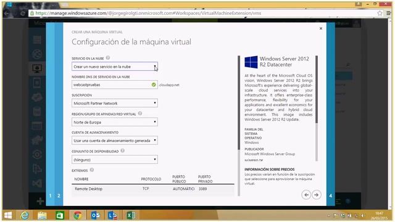Click help icon next to Servicio en la nube
The height and width of the screenshot is (222, 395).
coord(108,58)
